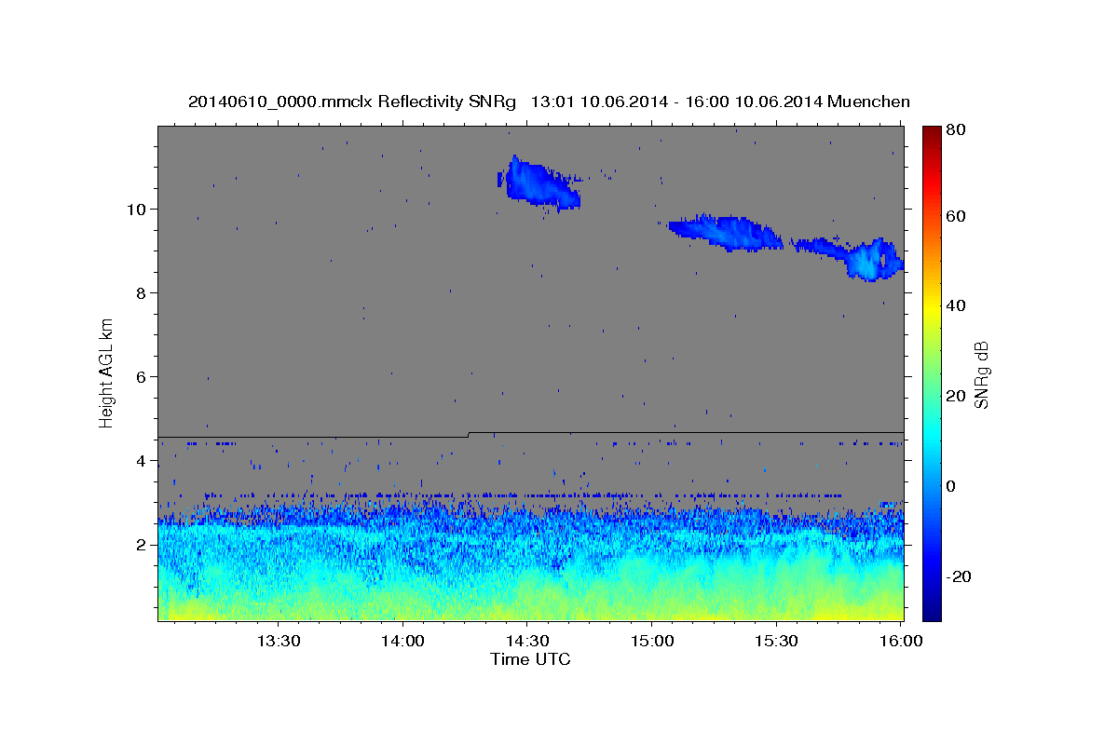Click the height label 6
This screenshot has width=1118, height=745.
(141, 376)
